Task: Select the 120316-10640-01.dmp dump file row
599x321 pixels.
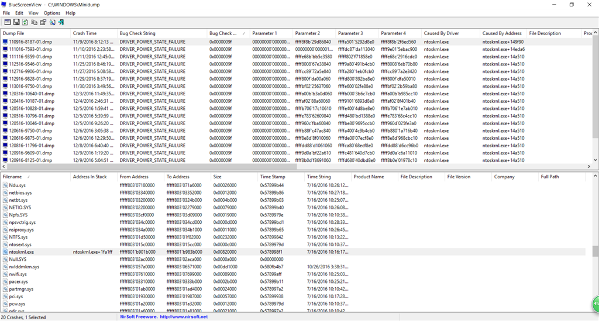Action: click(x=33, y=94)
